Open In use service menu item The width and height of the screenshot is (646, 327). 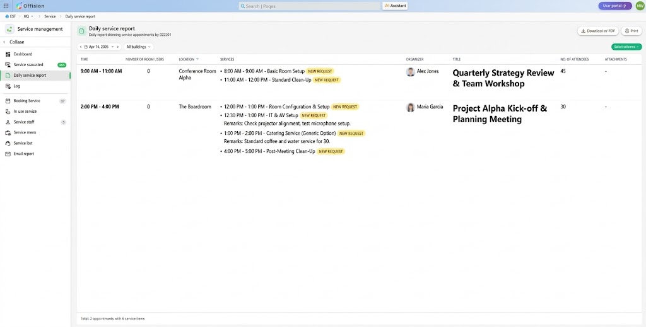(25, 112)
